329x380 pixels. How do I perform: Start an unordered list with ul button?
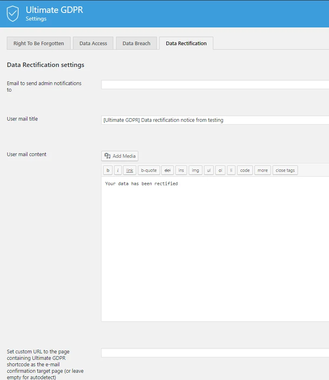coord(208,170)
